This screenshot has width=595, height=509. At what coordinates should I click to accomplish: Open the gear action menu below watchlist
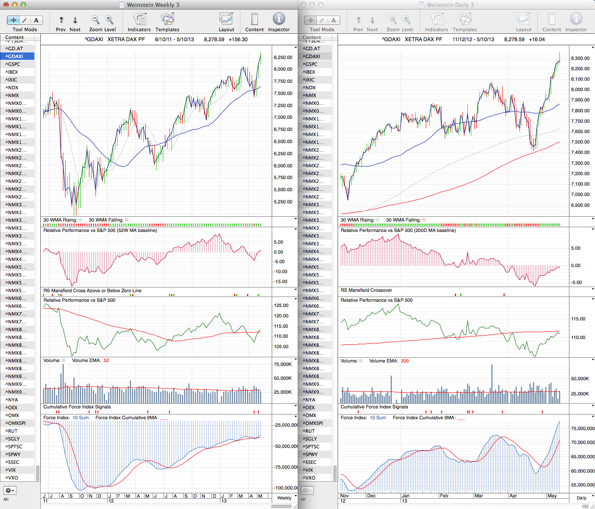click(x=10, y=490)
